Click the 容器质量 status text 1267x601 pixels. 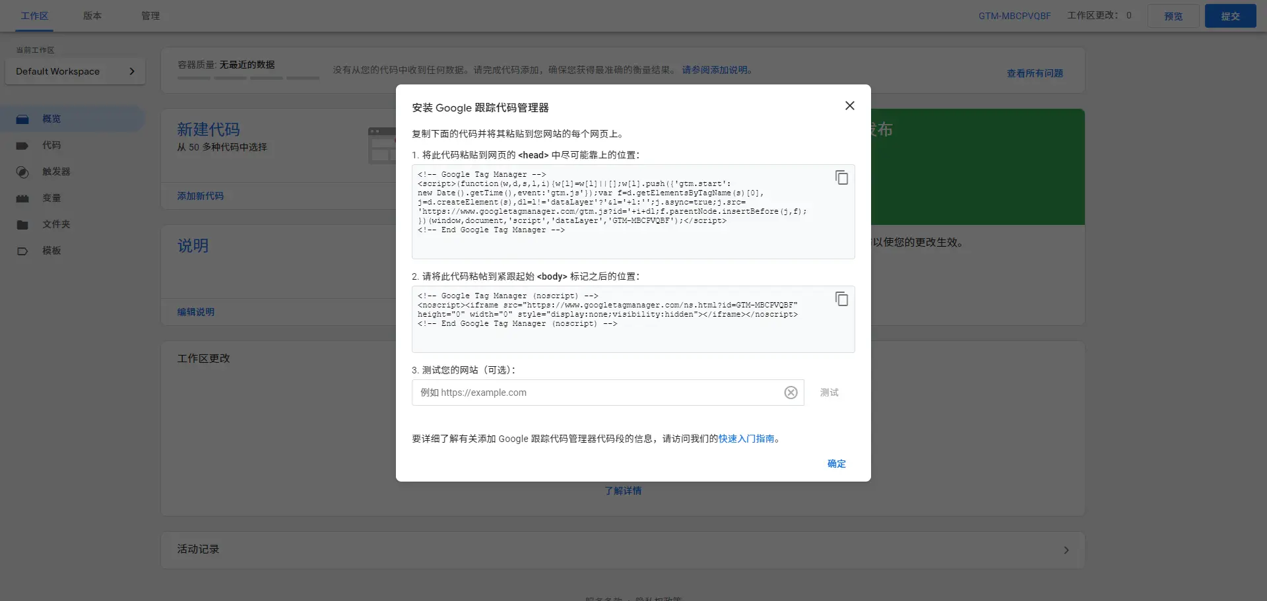[x=226, y=65]
